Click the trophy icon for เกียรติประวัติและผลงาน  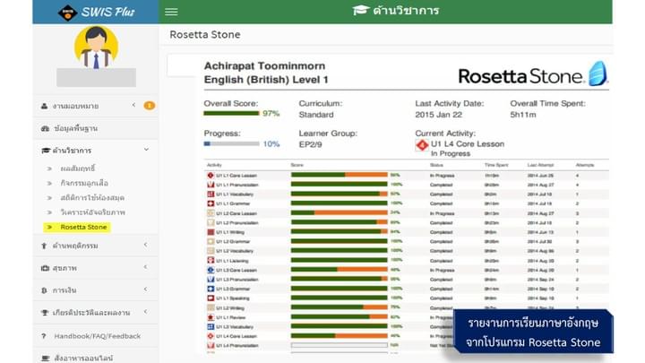(x=45, y=313)
